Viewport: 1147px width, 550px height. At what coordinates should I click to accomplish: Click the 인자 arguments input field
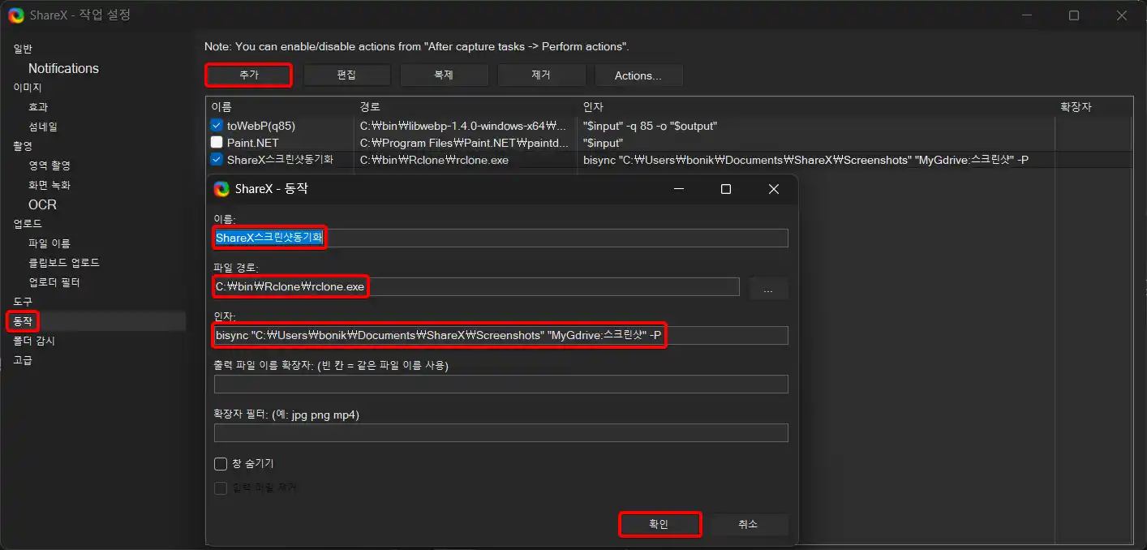point(501,335)
